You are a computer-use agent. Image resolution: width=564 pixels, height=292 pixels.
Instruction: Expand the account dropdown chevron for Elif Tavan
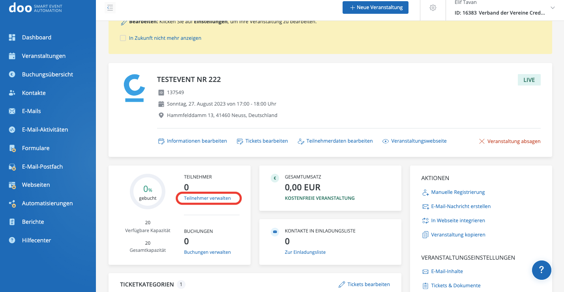point(553,8)
